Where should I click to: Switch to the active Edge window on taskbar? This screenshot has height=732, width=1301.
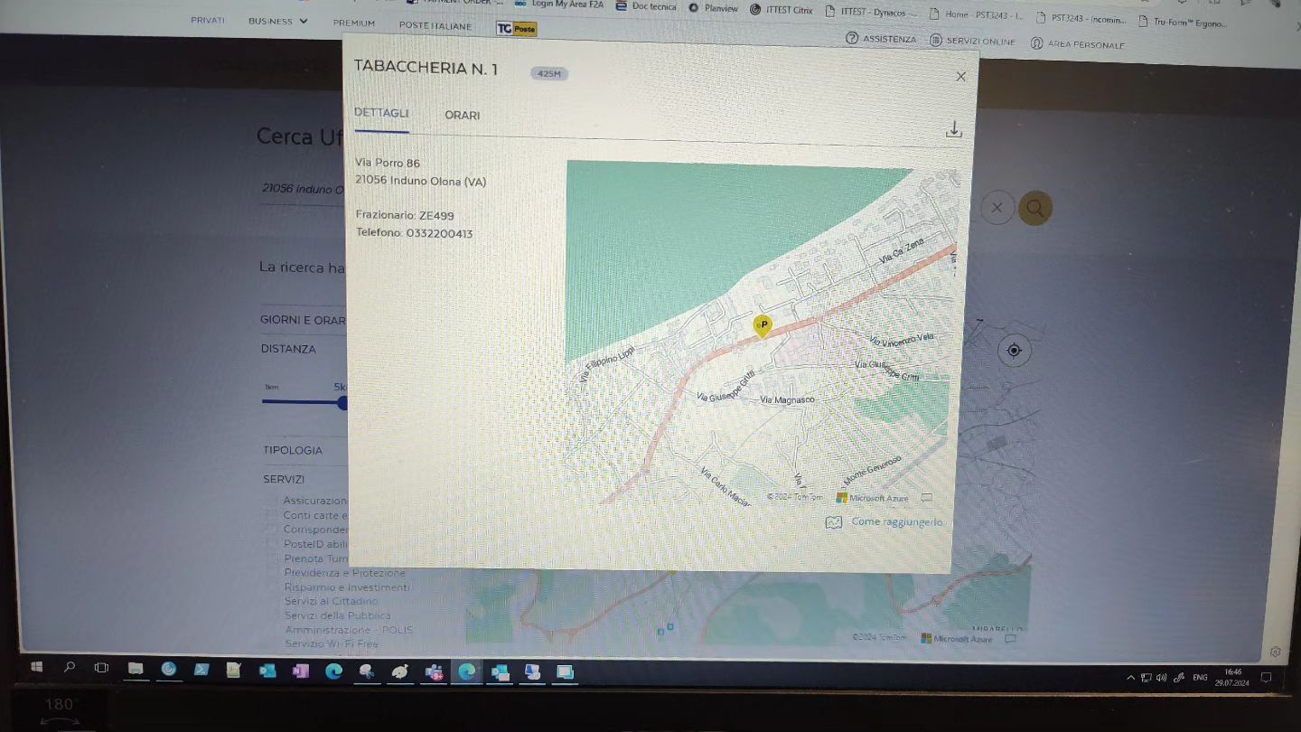(466, 671)
